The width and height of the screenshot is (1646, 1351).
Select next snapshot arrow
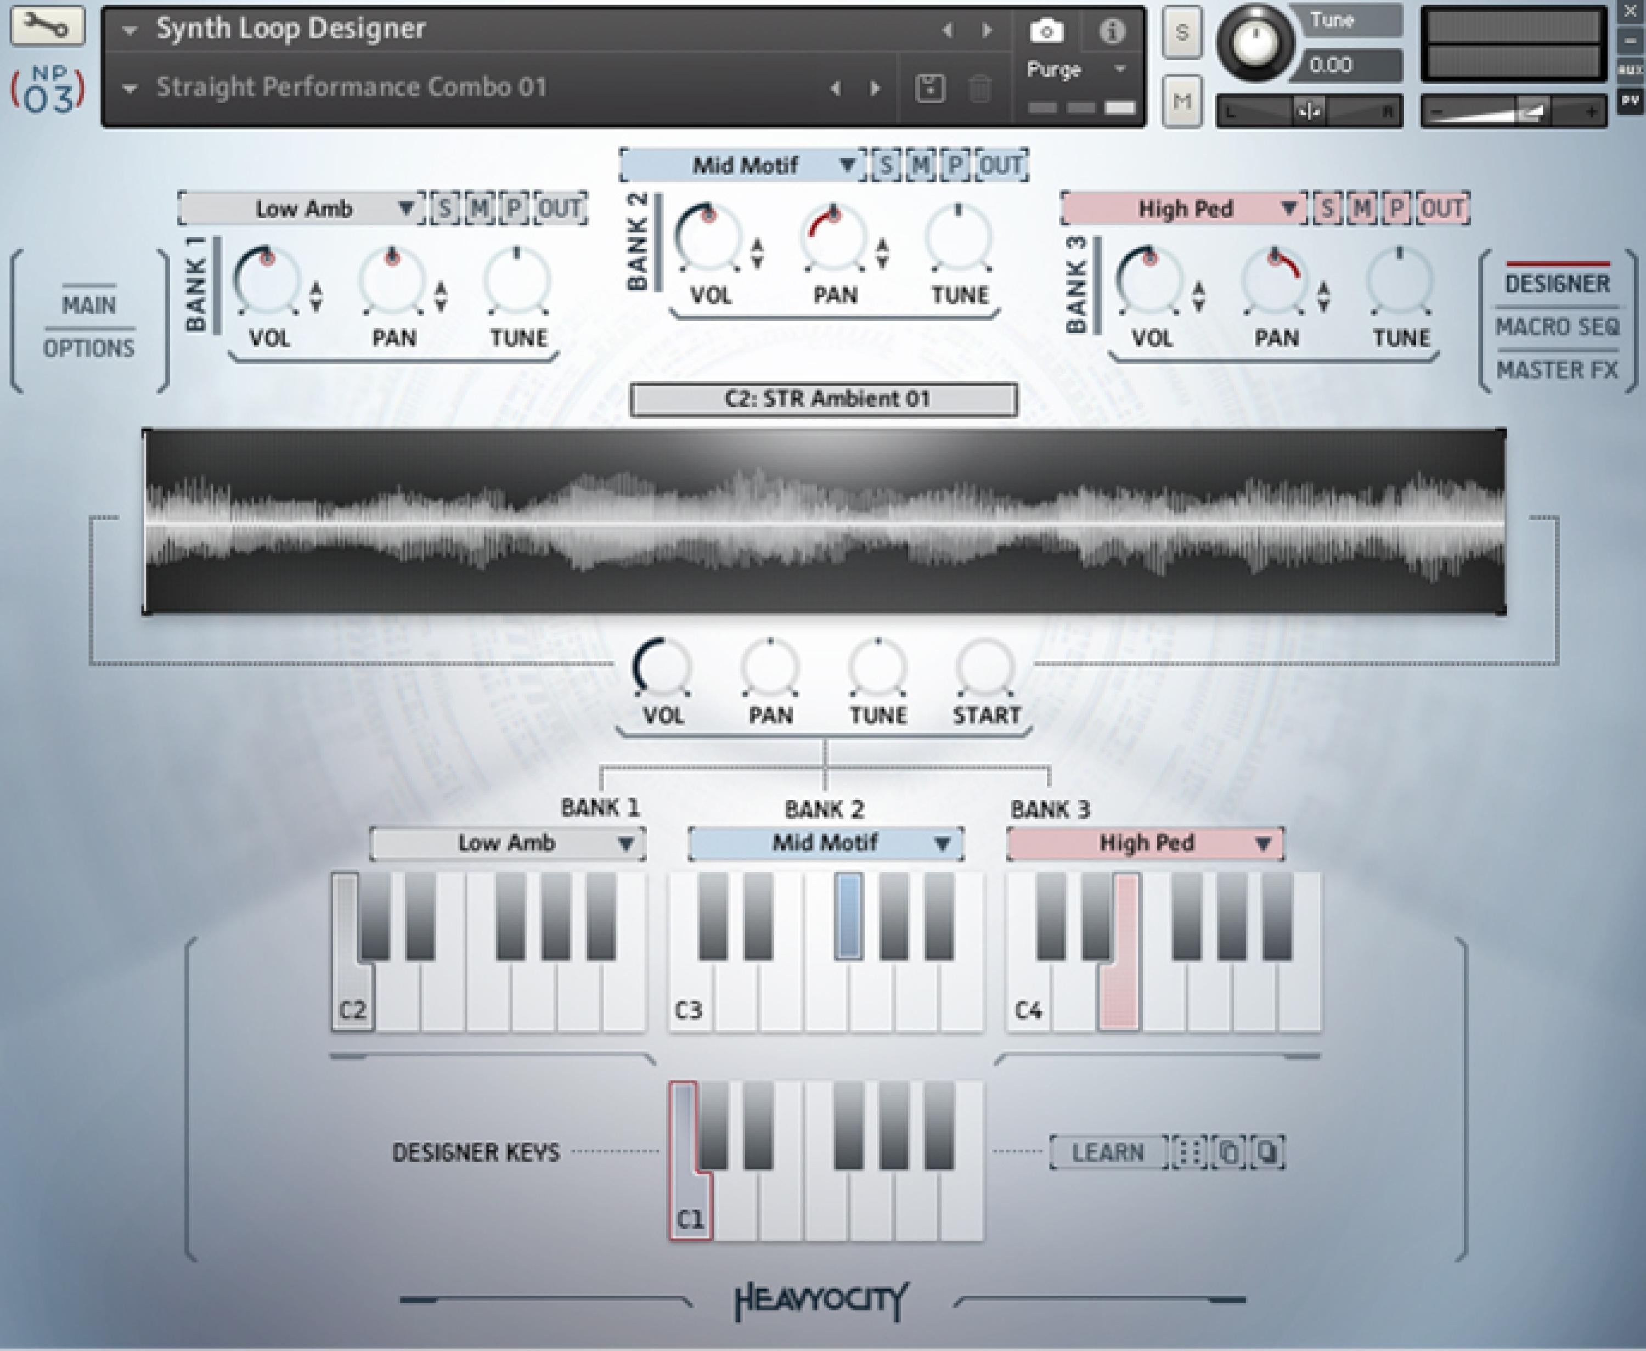coord(875,88)
